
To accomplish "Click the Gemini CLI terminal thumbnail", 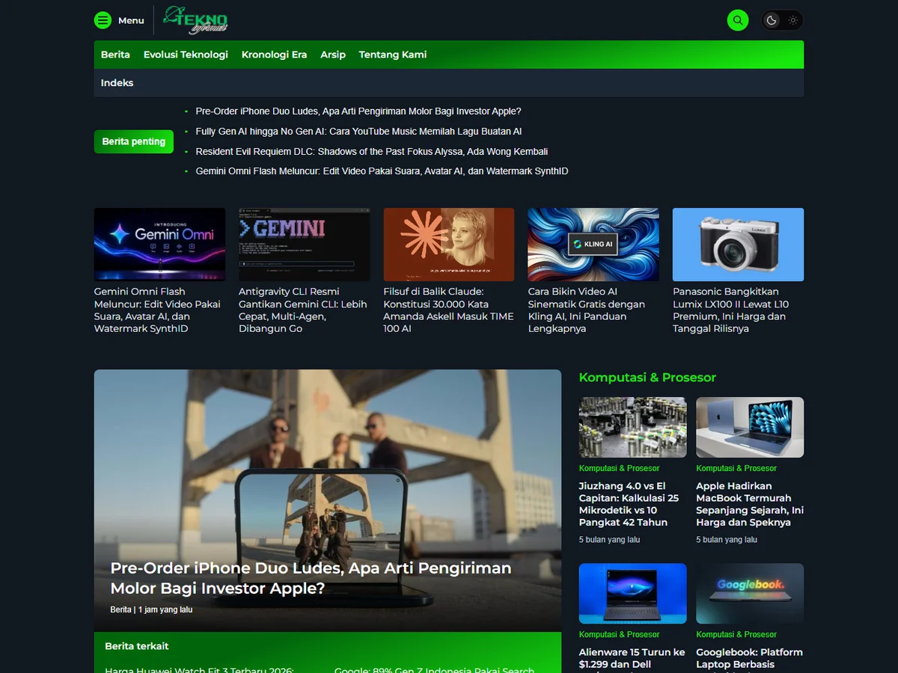I will (304, 245).
